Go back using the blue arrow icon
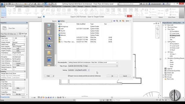This screenshot has width=185, height=104. coord(114,21)
